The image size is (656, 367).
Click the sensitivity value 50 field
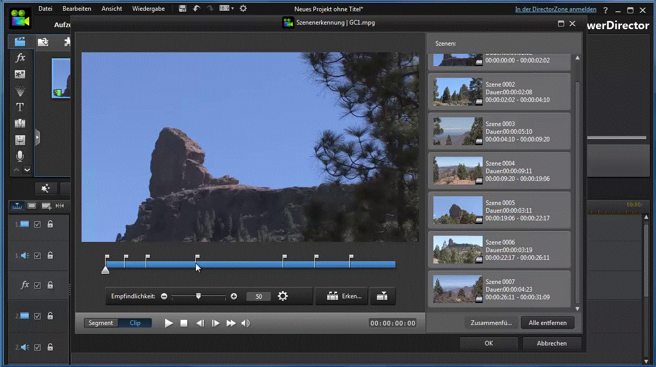(x=259, y=296)
